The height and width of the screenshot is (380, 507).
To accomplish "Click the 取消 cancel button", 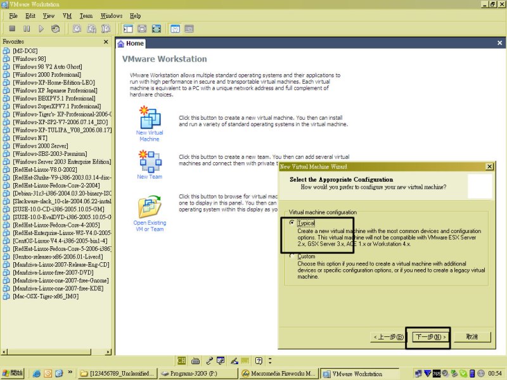I will click(x=472, y=337).
